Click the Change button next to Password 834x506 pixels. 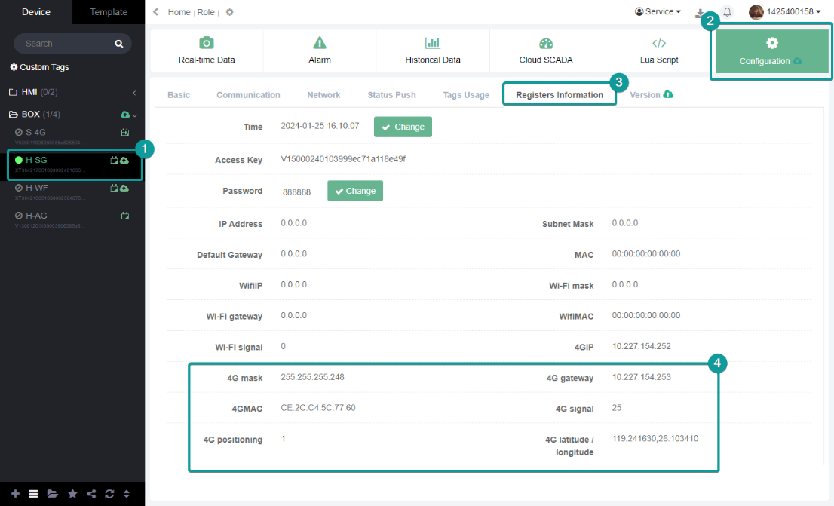tap(354, 191)
